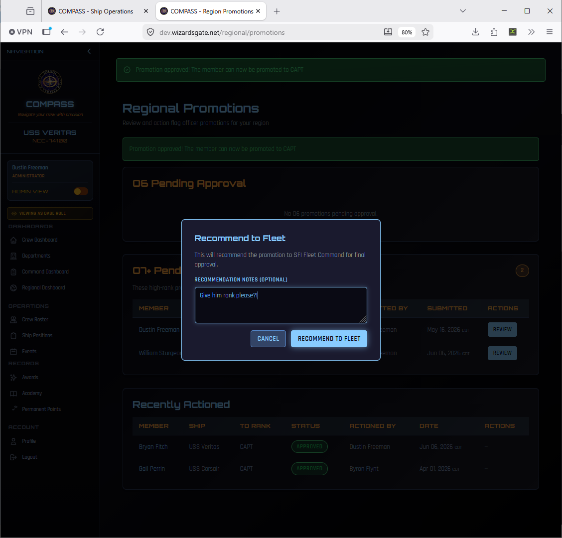Image resolution: width=562 pixels, height=538 pixels.
Task: Open the browser hamburger menu
Action: pyautogui.click(x=550, y=32)
